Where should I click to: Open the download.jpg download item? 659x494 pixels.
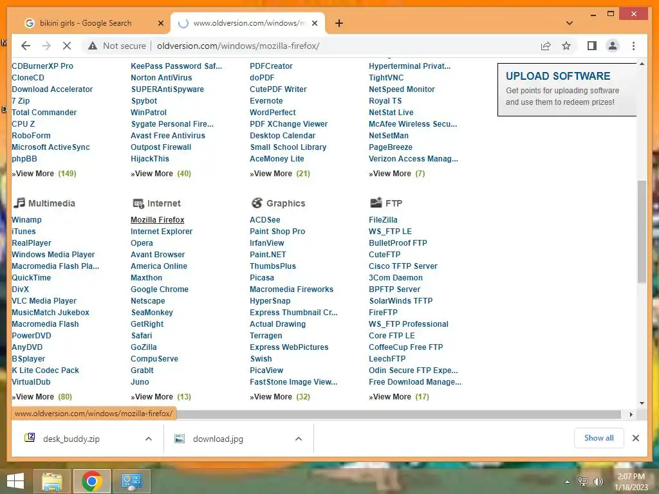point(218,439)
